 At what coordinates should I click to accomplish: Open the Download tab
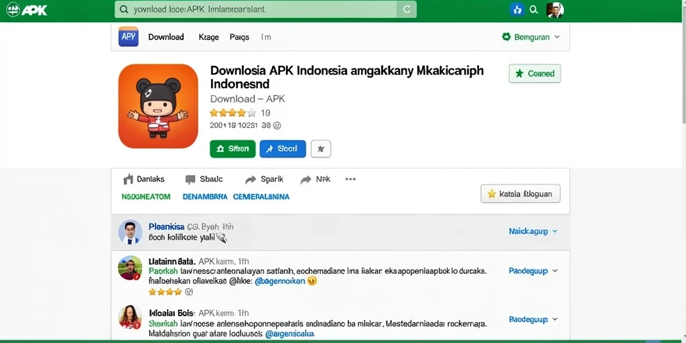pyautogui.click(x=166, y=38)
